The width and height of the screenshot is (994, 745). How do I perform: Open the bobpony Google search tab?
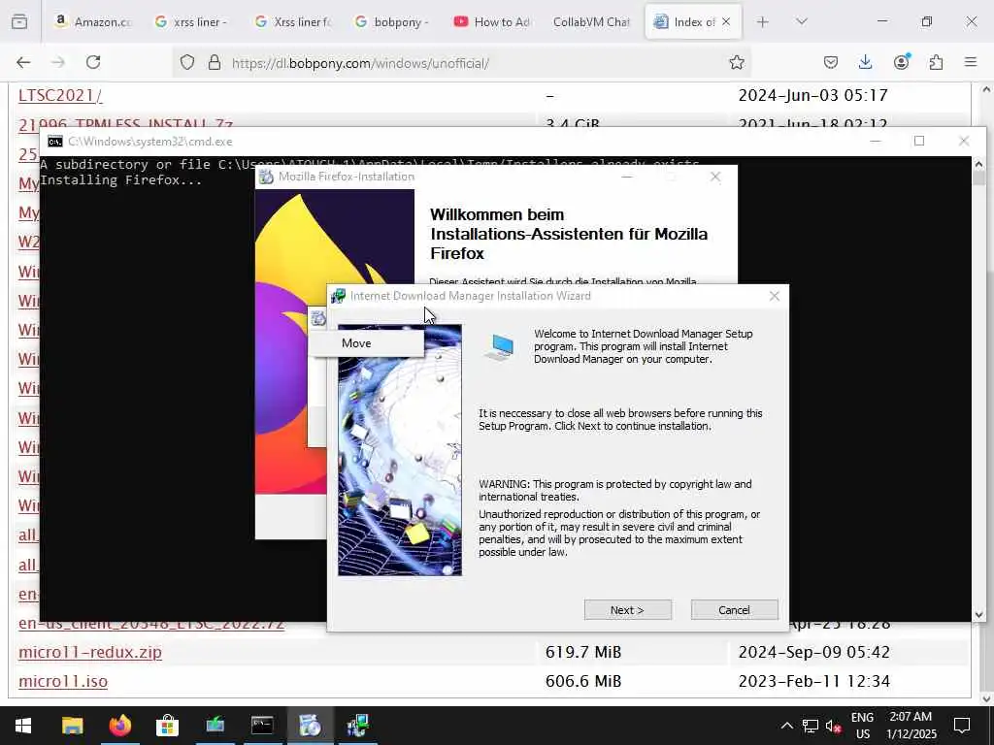pos(392,21)
